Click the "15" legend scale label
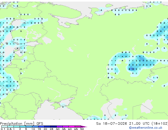This screenshot has height=130, width=168. pos(39,129)
